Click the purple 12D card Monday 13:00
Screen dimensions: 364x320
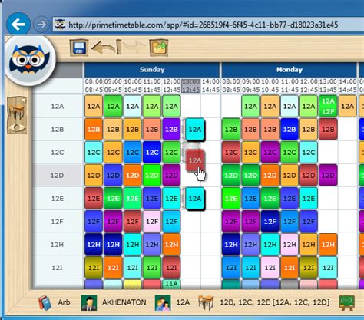(x=328, y=176)
